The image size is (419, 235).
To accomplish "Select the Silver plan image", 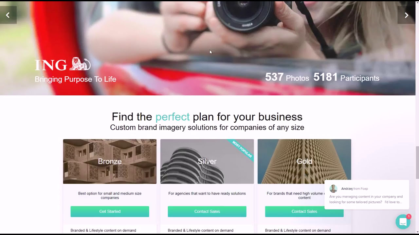I will [207, 162].
